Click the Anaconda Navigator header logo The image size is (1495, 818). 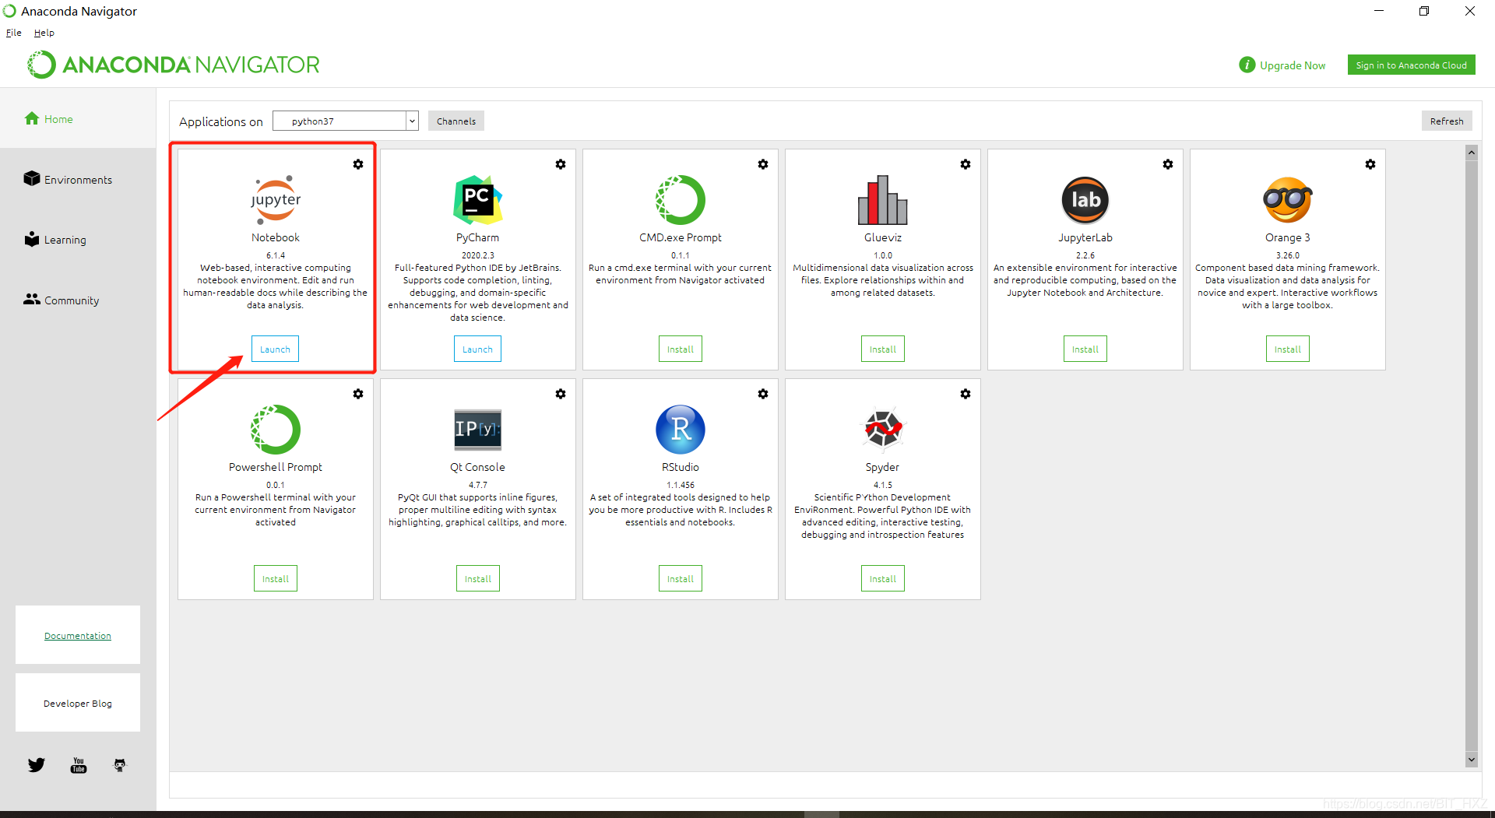point(173,65)
